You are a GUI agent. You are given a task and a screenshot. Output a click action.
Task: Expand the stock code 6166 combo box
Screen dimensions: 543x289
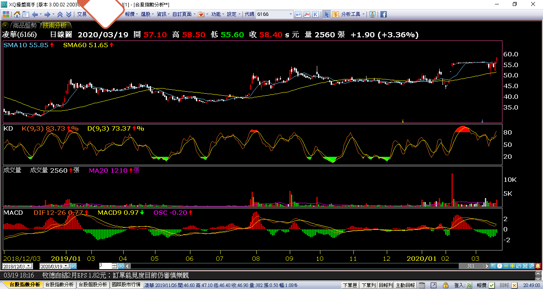click(290, 14)
